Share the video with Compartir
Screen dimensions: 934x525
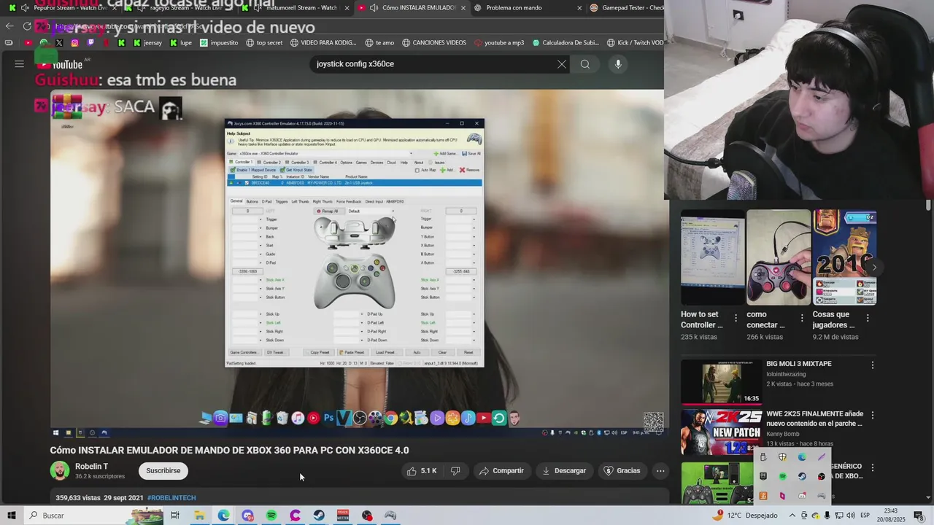point(501,471)
